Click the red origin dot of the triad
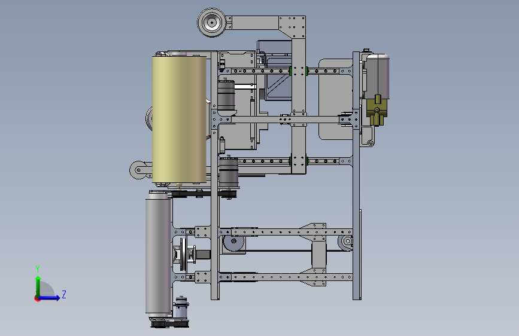 (37, 298)
